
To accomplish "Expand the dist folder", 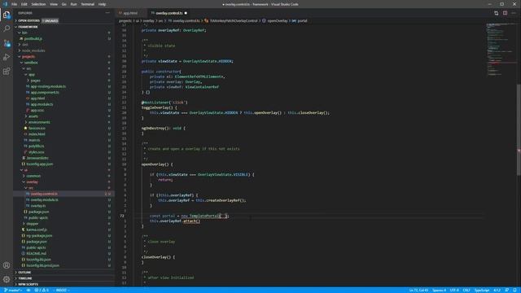I will (25, 45).
